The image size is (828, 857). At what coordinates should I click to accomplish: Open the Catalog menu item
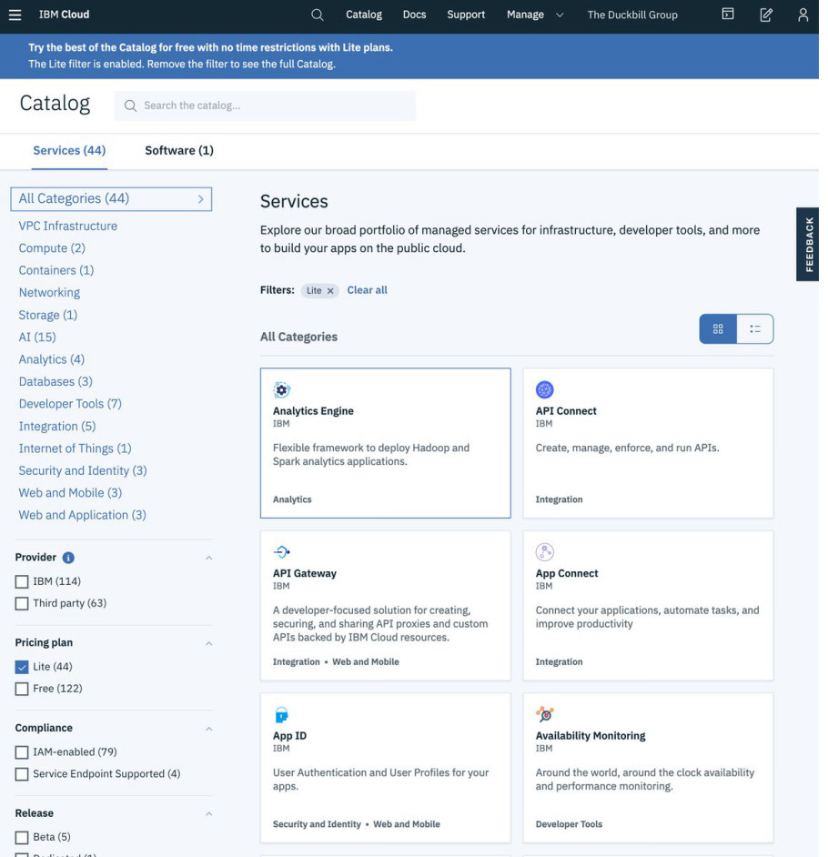[x=363, y=15]
